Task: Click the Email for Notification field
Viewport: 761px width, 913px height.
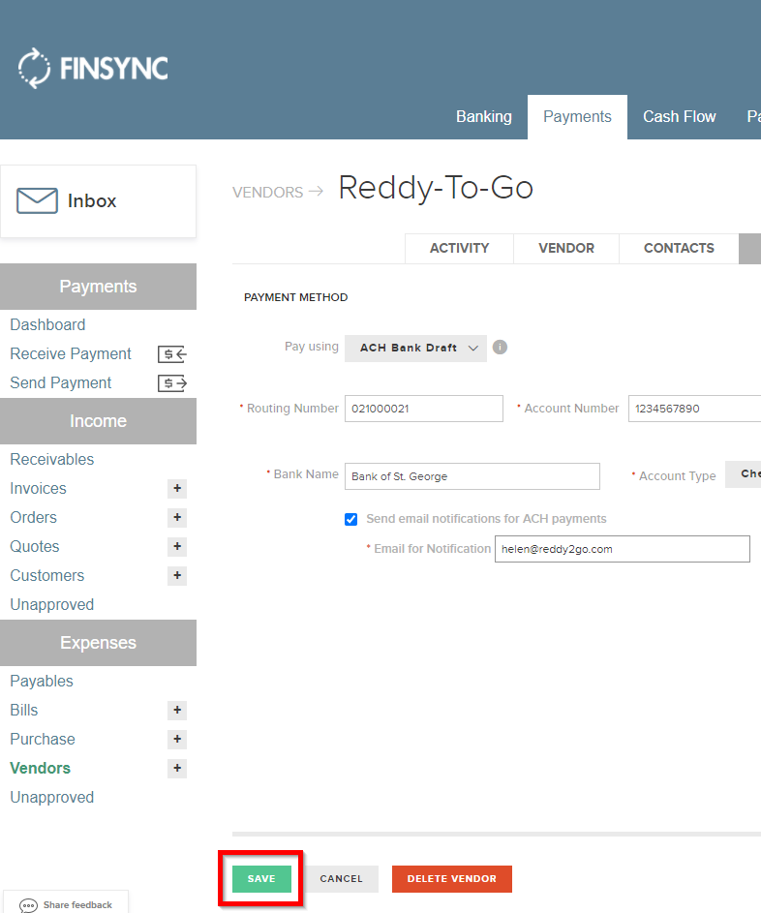Action: 623,549
